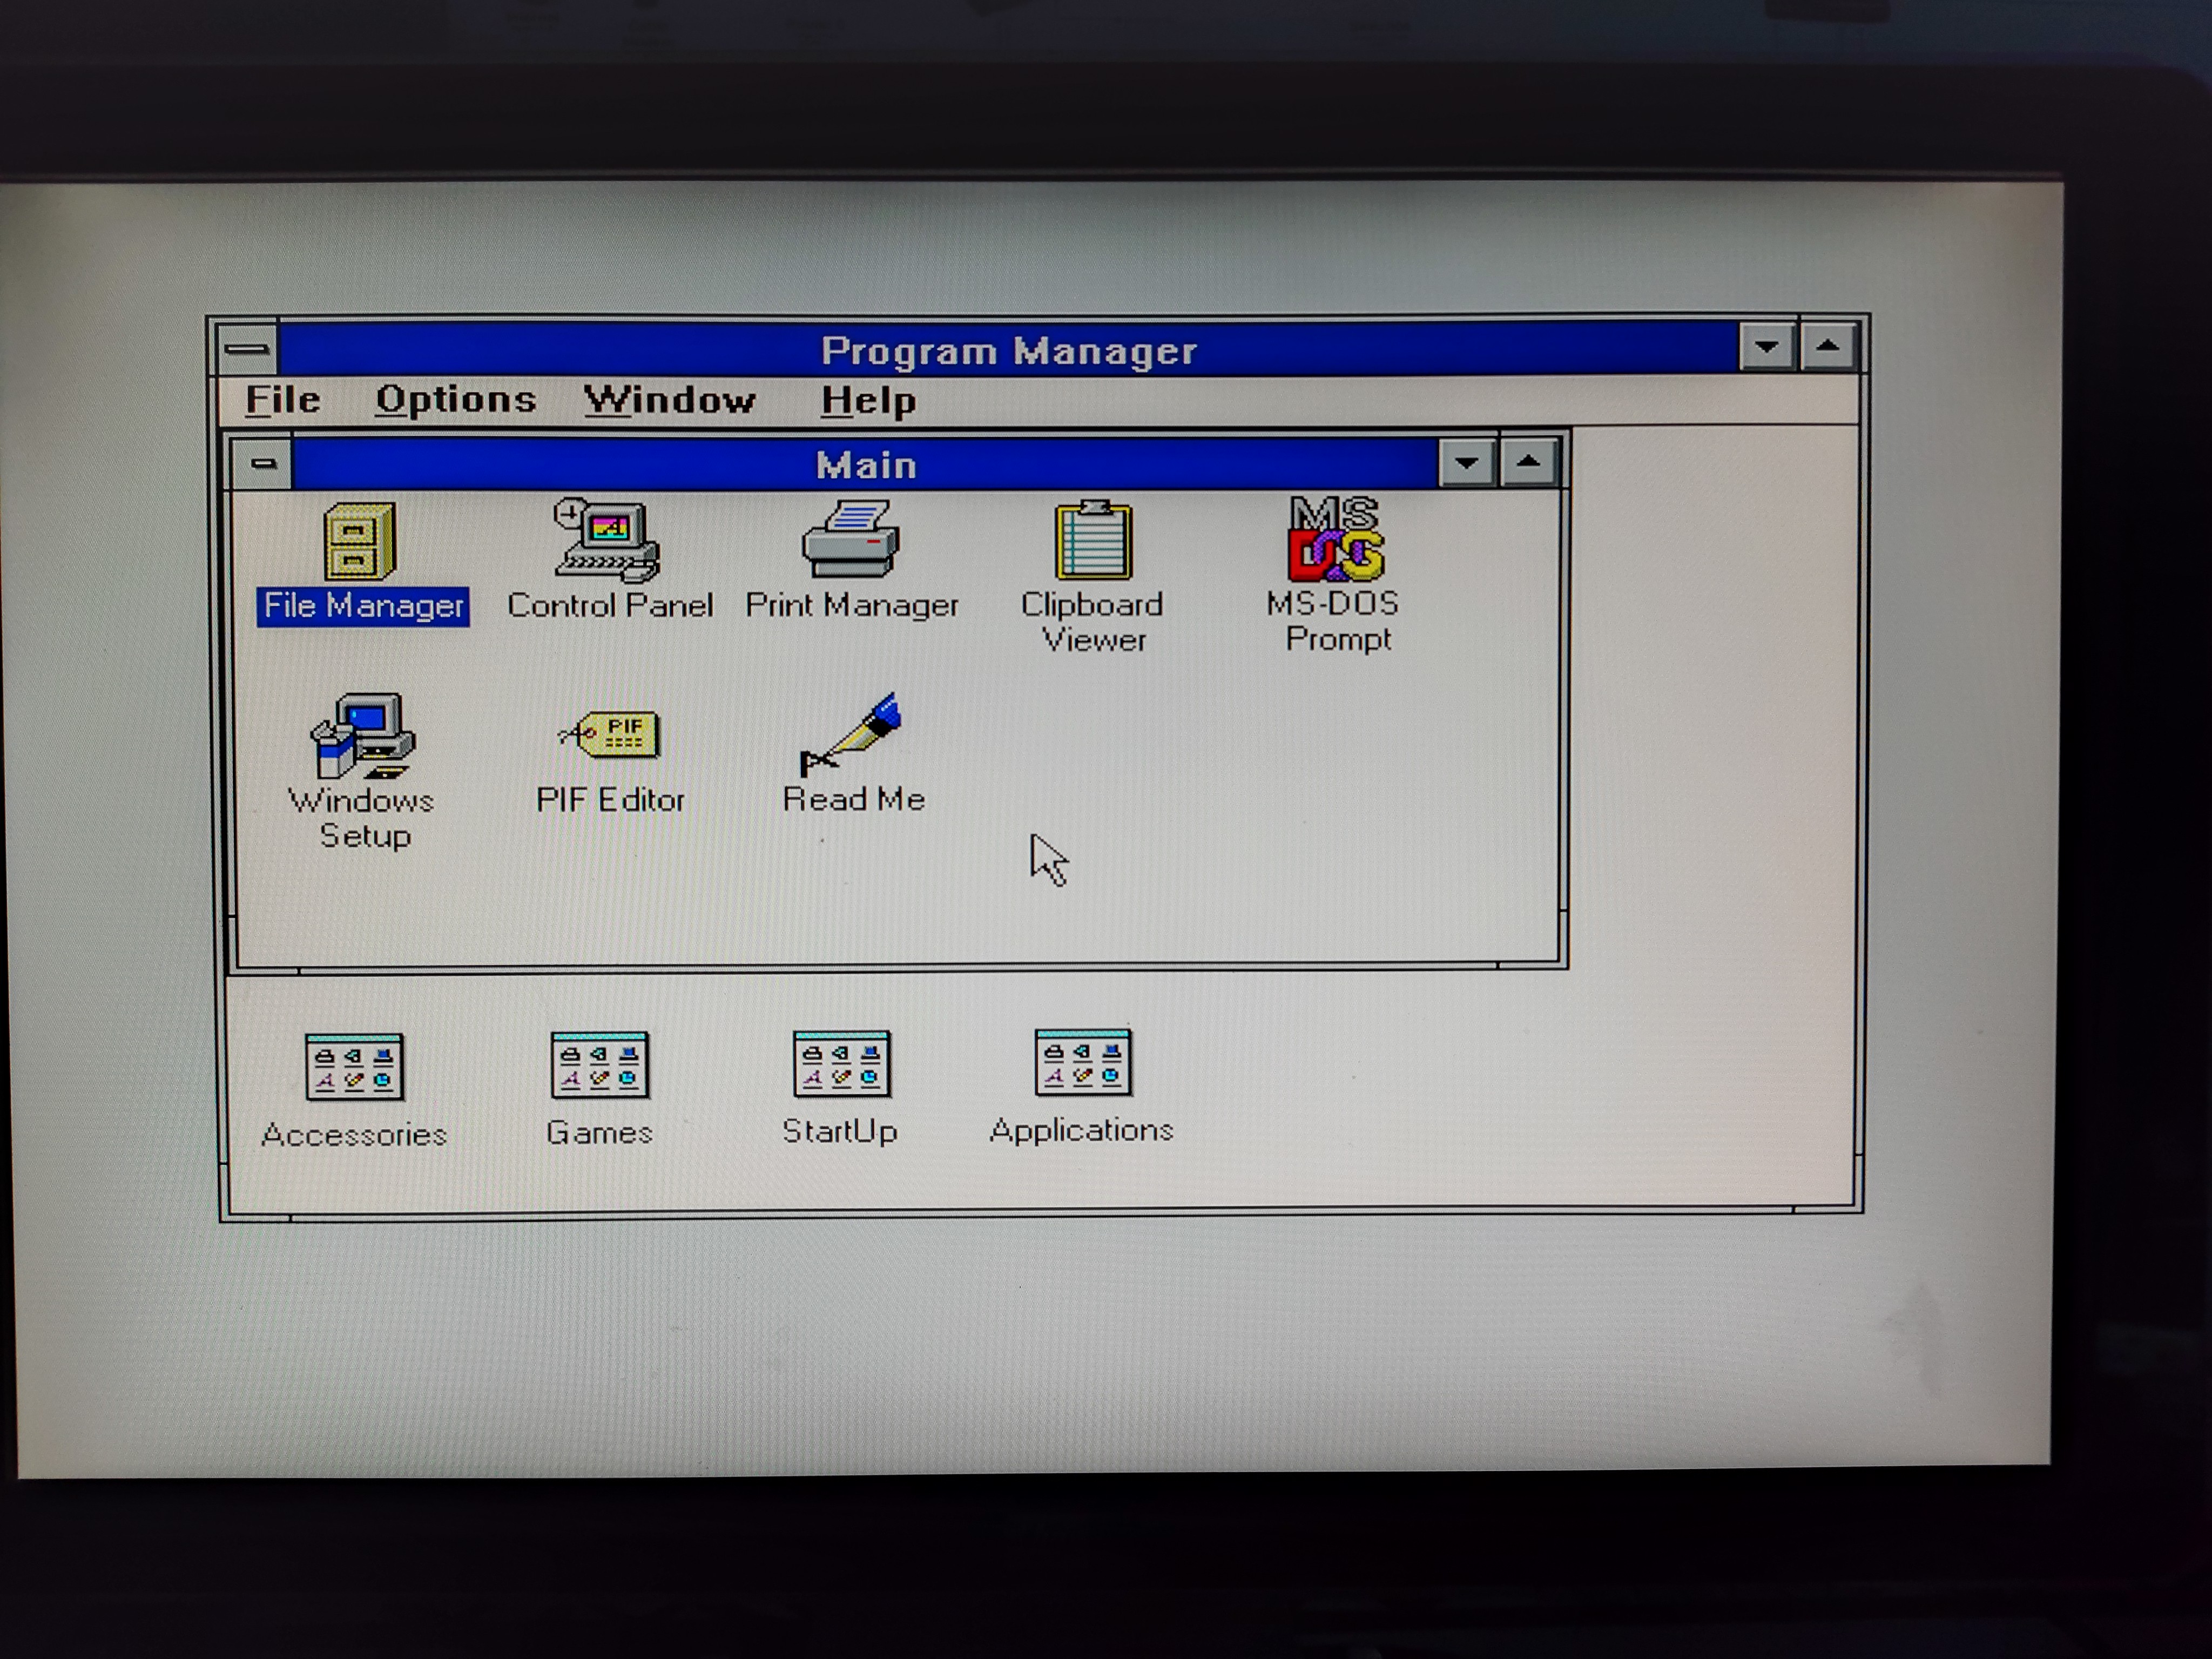Click the Applications program group icon
Viewport: 2212px width, 1659px height.
point(1083,1063)
